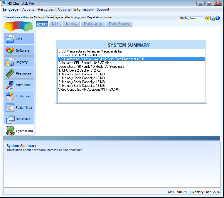Select the 3. Memory Bank Capacity row
224x198 pixels.
(131, 82)
